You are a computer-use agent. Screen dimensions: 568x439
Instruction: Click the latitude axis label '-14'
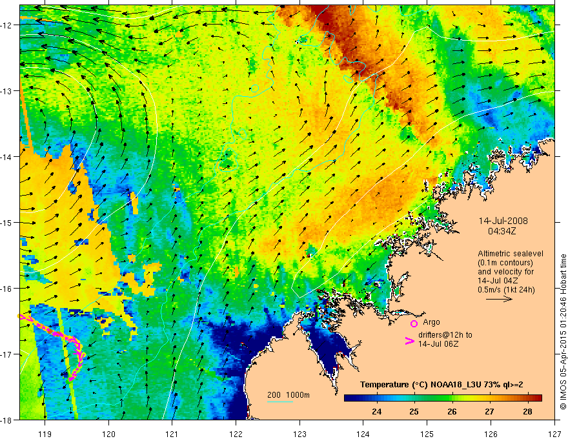(7, 157)
